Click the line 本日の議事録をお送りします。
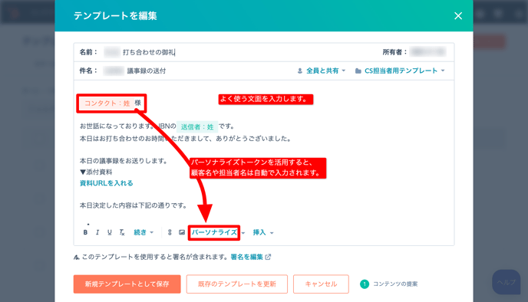Viewport: 528px width, 302px height. coord(124,161)
